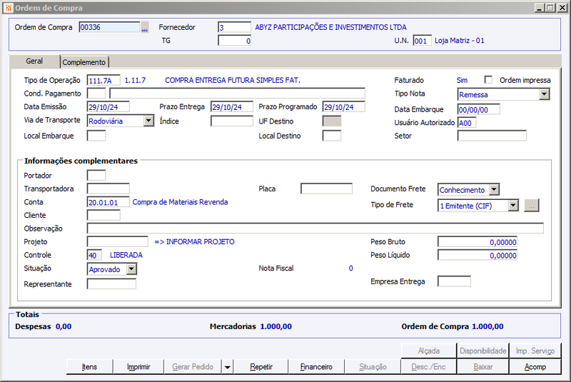Viewport: 571px width, 382px height.
Task: Expand the Tipo Nota dropdown
Action: pos(544,94)
